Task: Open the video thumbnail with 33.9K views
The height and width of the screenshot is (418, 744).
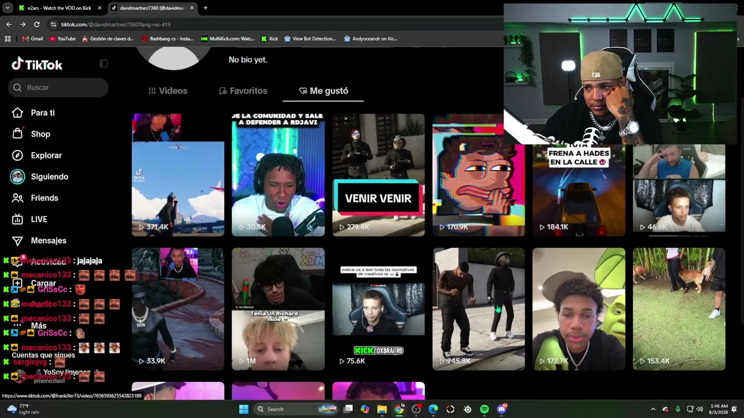Action: click(178, 309)
